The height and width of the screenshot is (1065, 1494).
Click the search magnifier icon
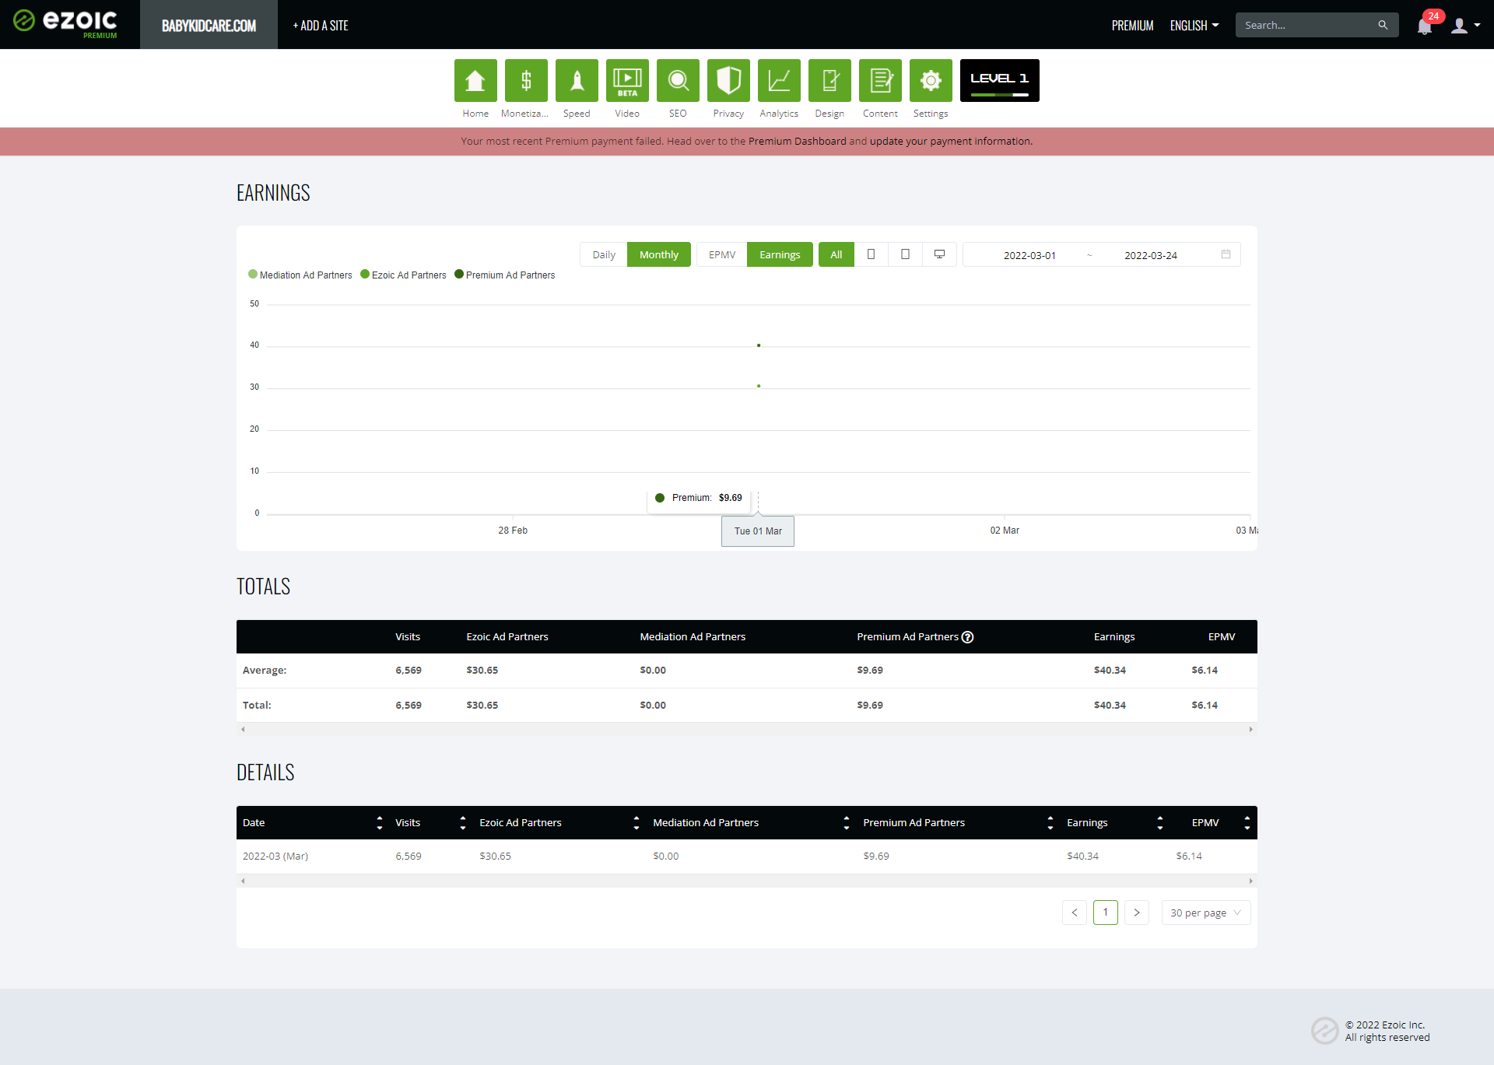tap(1383, 25)
